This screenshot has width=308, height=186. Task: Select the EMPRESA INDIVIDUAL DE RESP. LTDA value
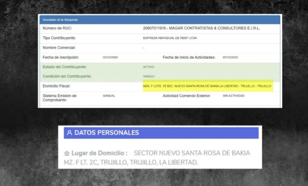tap(170, 38)
